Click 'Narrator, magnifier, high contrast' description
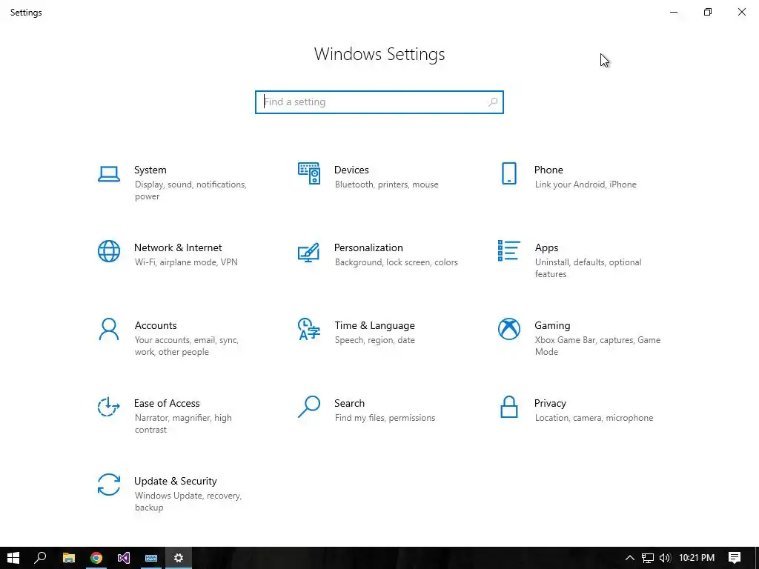The width and height of the screenshot is (759, 569). [x=183, y=424]
